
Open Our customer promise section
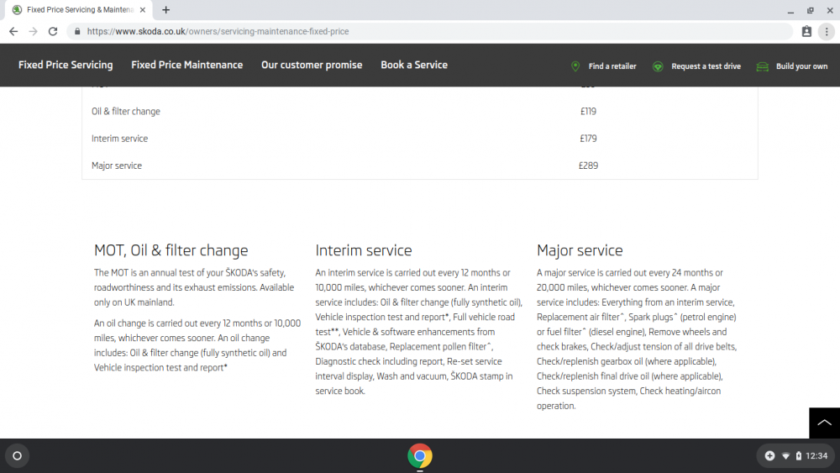312,65
